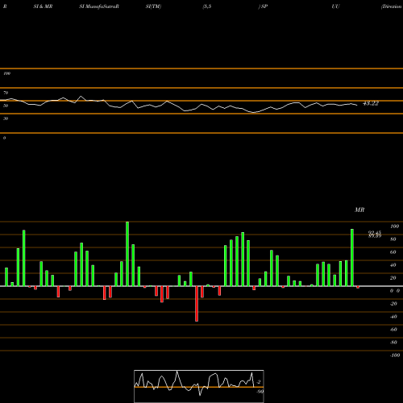403x403 pixels.
Task: Click the "MR" label above the bar chart
Action: pos(359,210)
